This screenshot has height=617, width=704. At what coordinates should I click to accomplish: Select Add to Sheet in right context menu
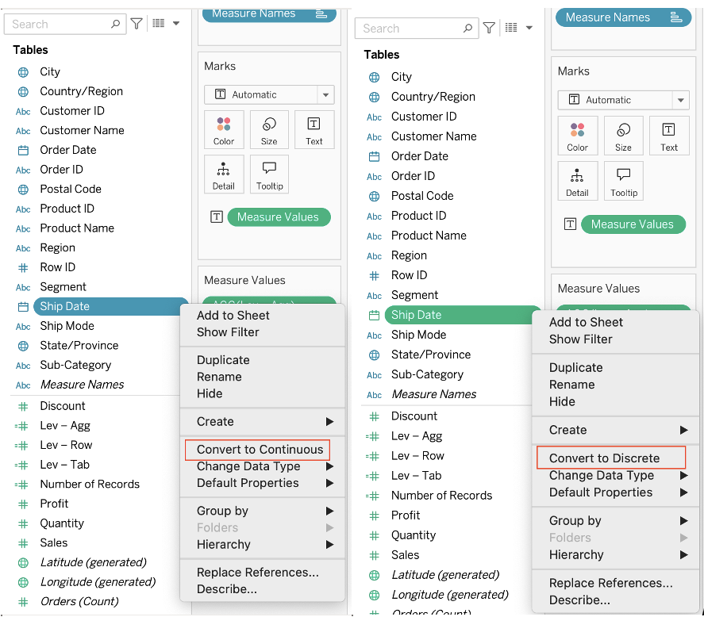click(x=586, y=322)
